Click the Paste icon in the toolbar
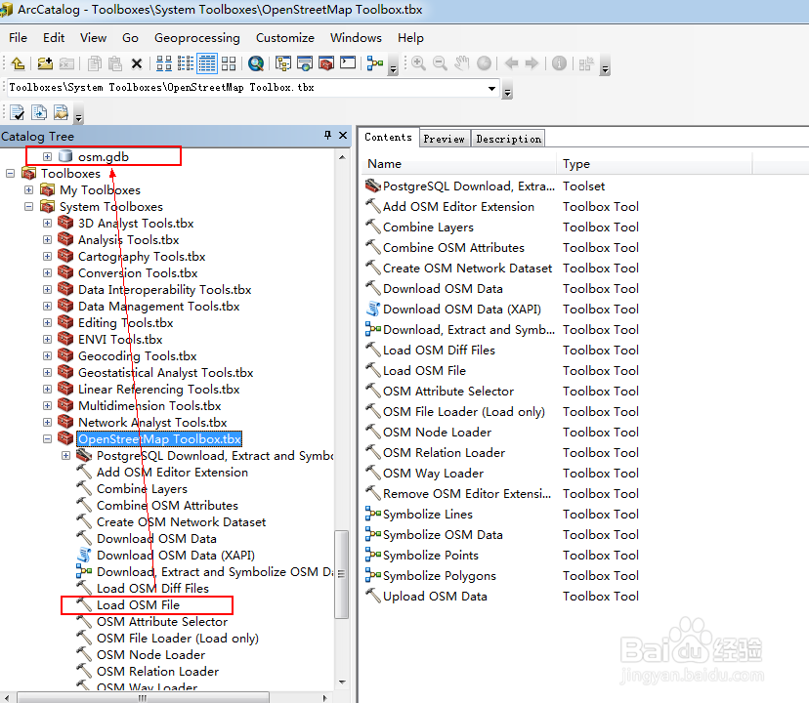 click(115, 63)
